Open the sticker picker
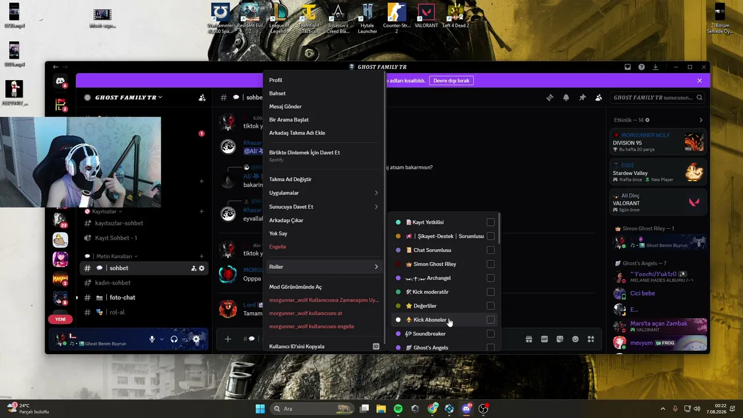Viewport: 743px width, 418px height. [x=560, y=339]
